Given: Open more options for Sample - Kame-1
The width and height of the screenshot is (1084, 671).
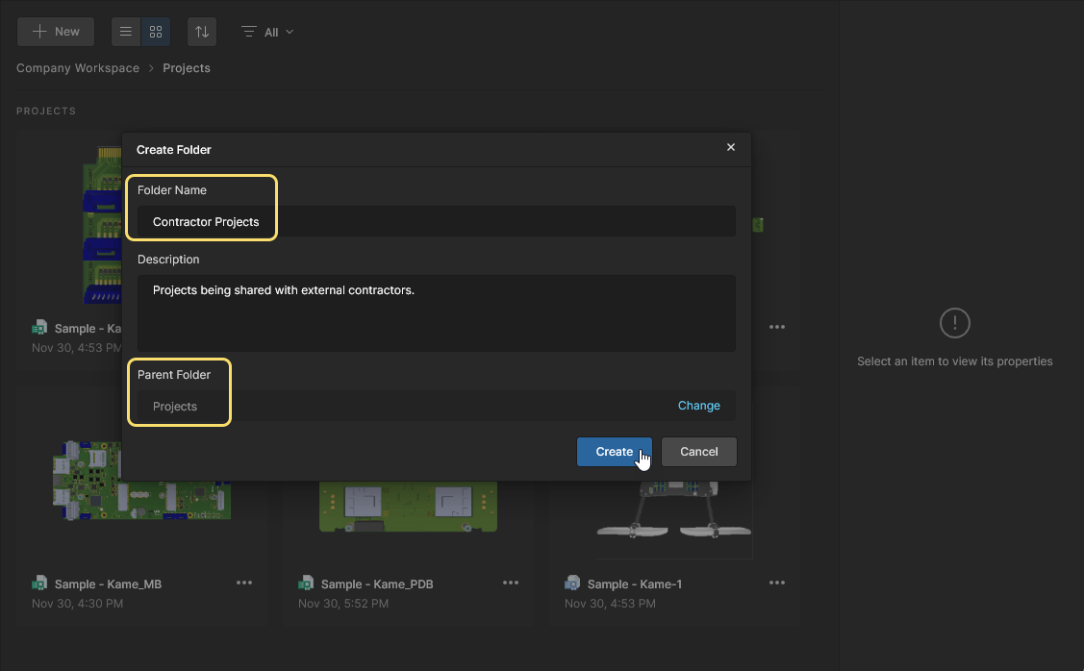Looking at the screenshot, I should (777, 583).
